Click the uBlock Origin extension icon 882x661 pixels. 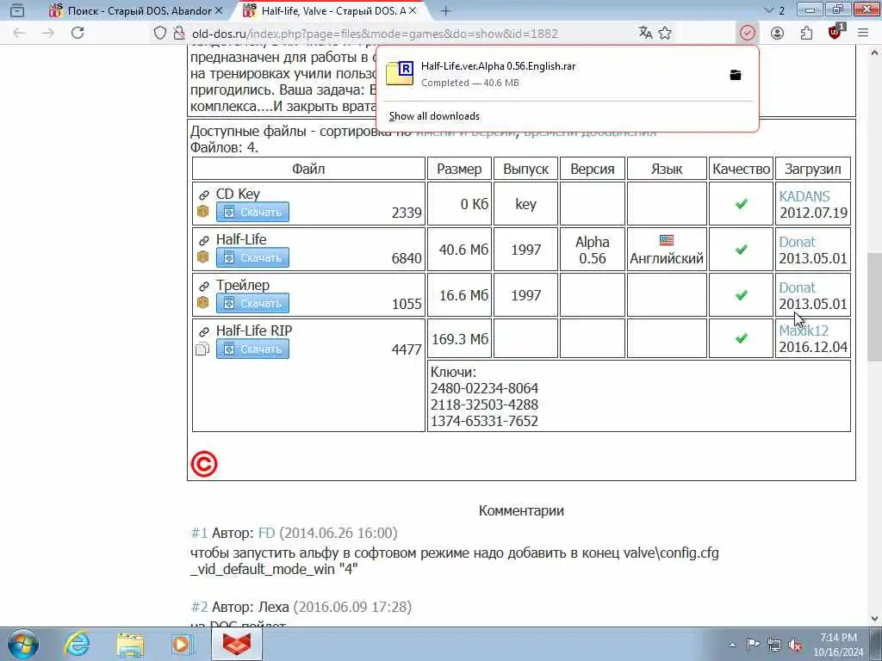pyautogui.click(x=835, y=32)
